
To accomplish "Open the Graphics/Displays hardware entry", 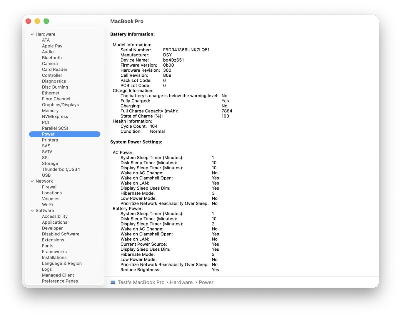I will click(60, 105).
